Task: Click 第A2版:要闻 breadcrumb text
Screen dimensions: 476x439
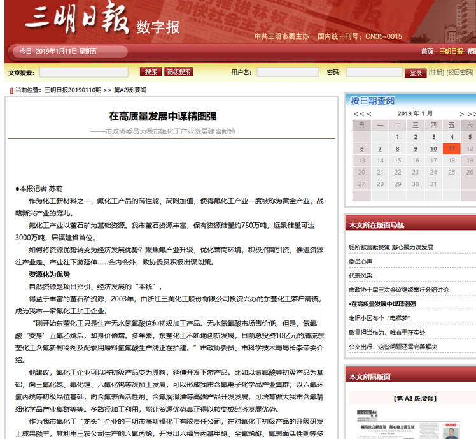Action: tap(130, 90)
